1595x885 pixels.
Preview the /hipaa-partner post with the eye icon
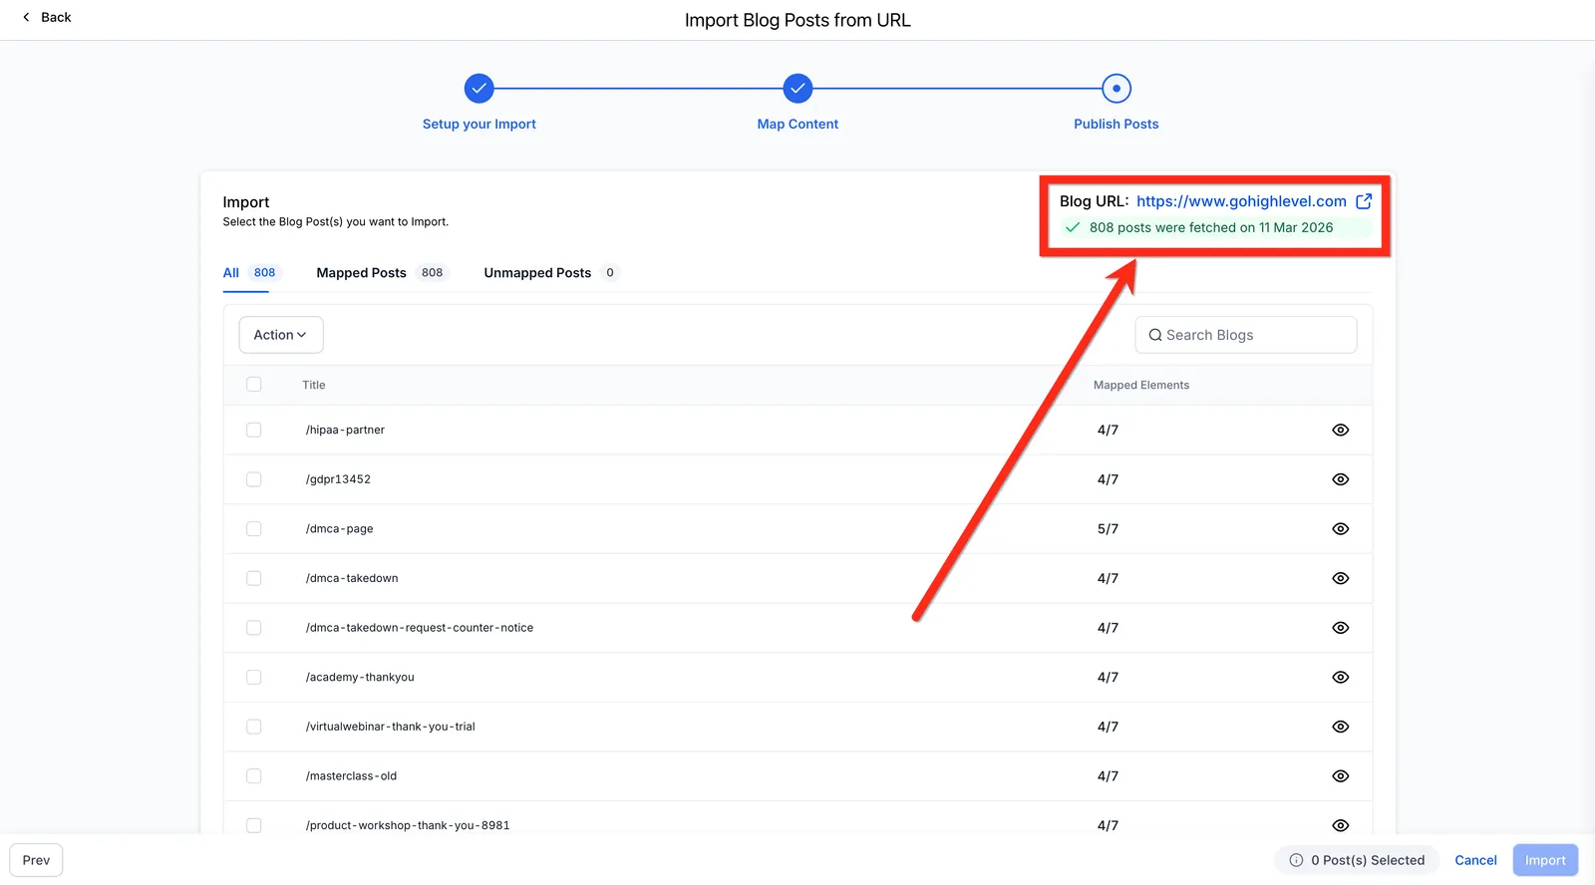pos(1341,430)
